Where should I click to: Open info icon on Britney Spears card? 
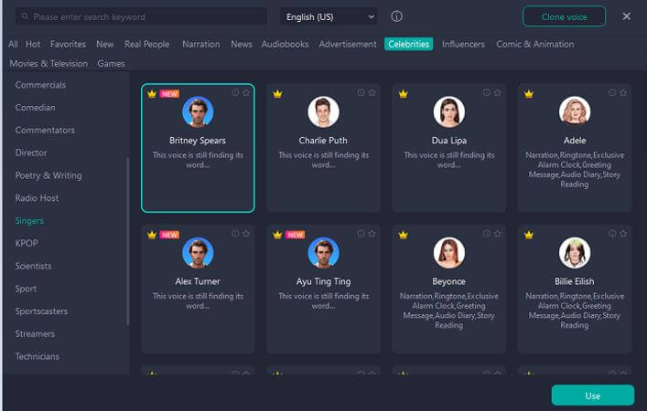pyautogui.click(x=235, y=92)
